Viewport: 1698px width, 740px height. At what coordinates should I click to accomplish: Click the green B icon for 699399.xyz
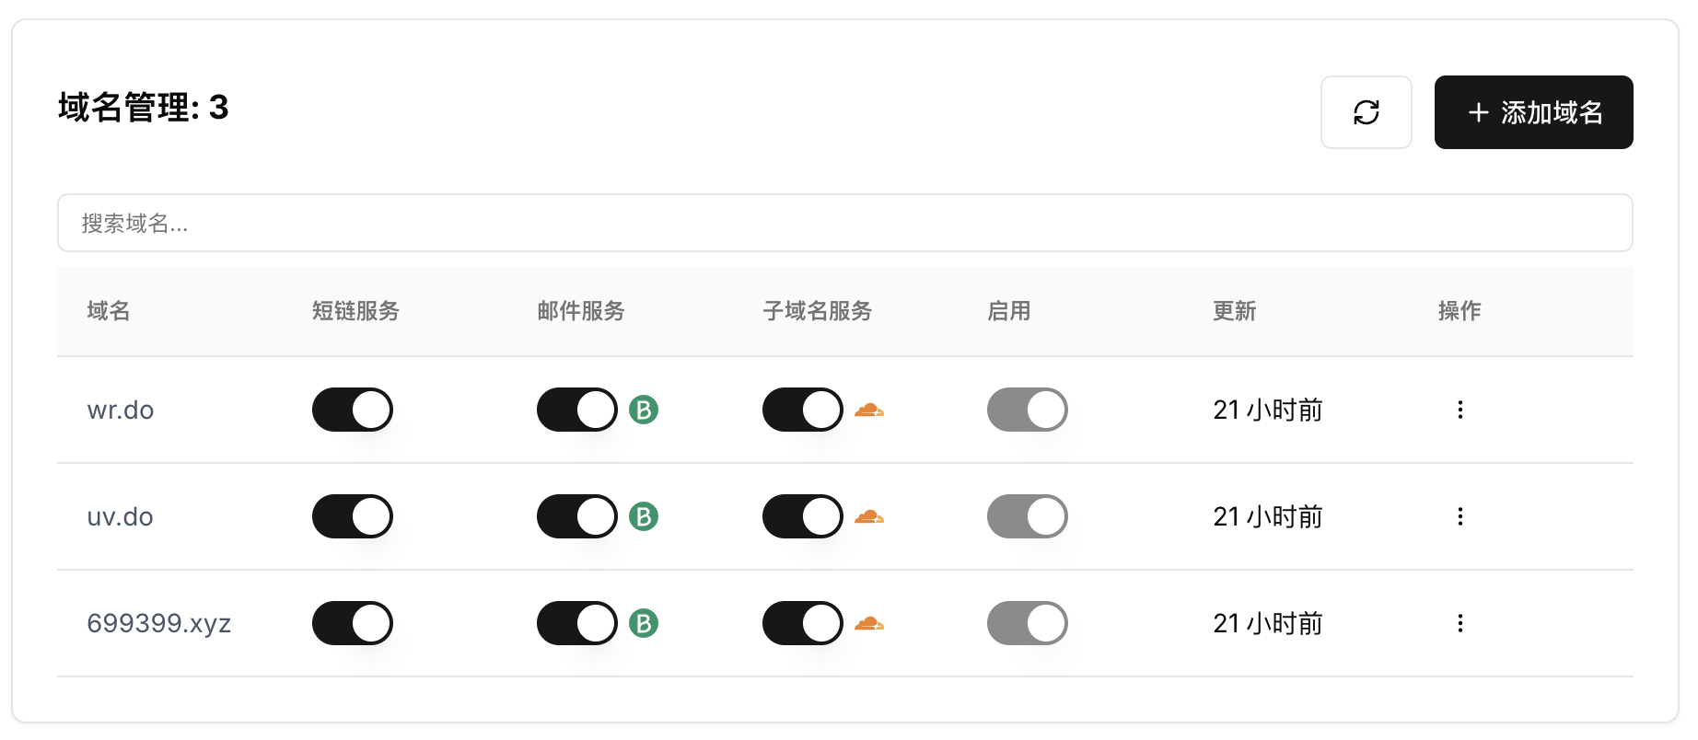tap(644, 623)
